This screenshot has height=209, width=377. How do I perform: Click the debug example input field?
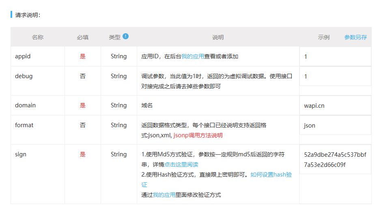(x=335, y=76)
